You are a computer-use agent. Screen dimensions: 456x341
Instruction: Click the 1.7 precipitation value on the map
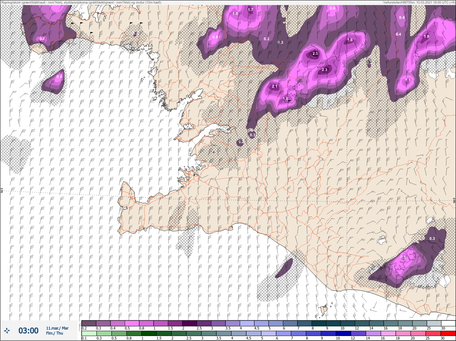[250, 10]
